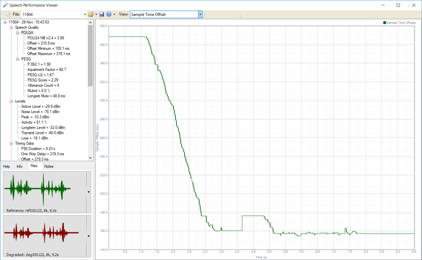The height and width of the screenshot is (260, 422).
Task: Open the arrow next to the help icon
Action: click(x=115, y=14)
